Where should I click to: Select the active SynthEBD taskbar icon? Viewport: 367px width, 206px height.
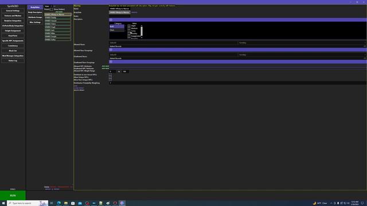pos(122,203)
